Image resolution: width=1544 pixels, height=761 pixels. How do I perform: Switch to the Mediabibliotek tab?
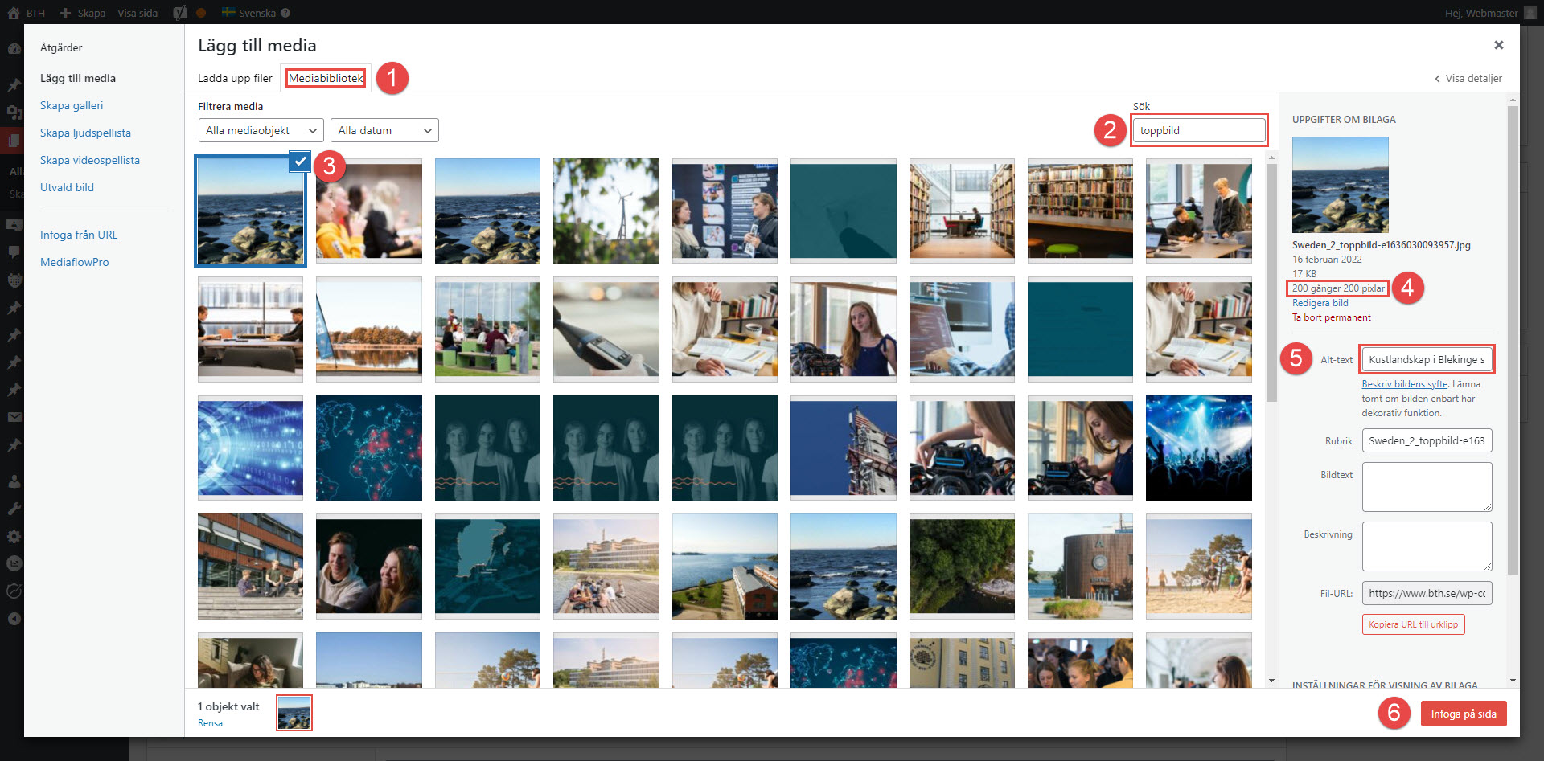(x=326, y=78)
